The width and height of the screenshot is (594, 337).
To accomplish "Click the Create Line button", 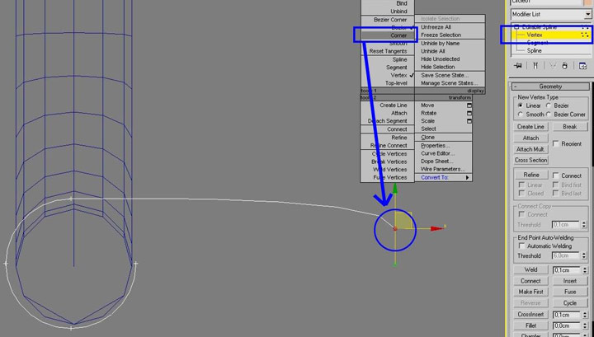I will coord(530,127).
